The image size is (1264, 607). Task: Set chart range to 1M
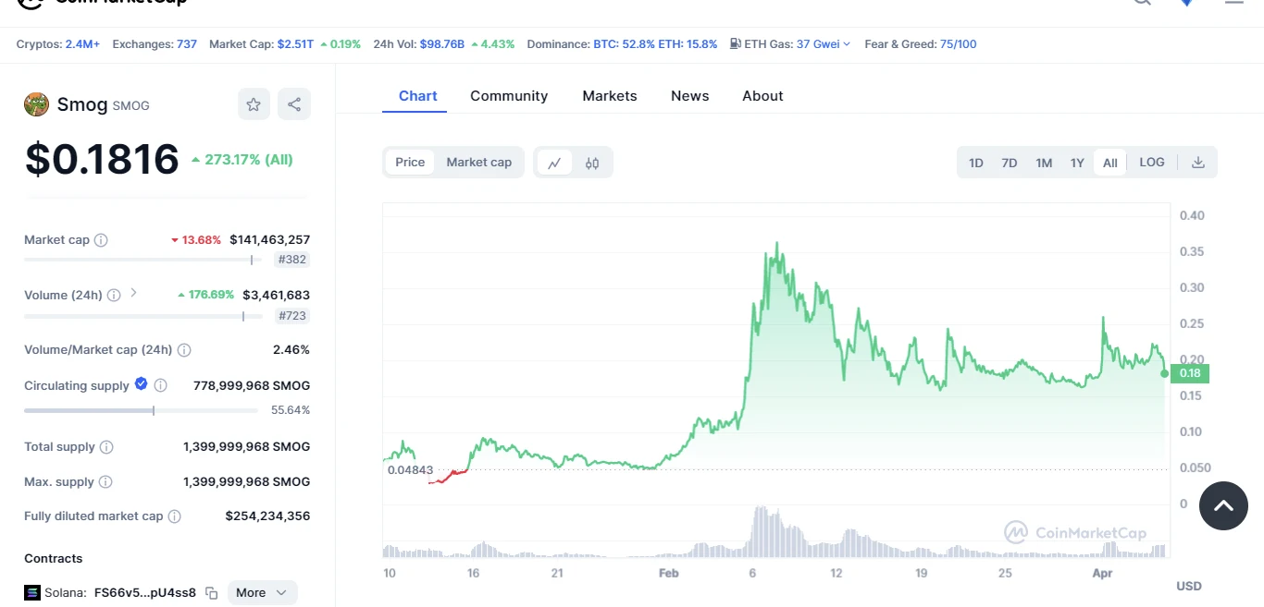tap(1044, 163)
